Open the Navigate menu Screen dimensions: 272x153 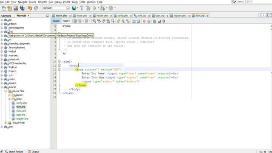pos(23,2)
